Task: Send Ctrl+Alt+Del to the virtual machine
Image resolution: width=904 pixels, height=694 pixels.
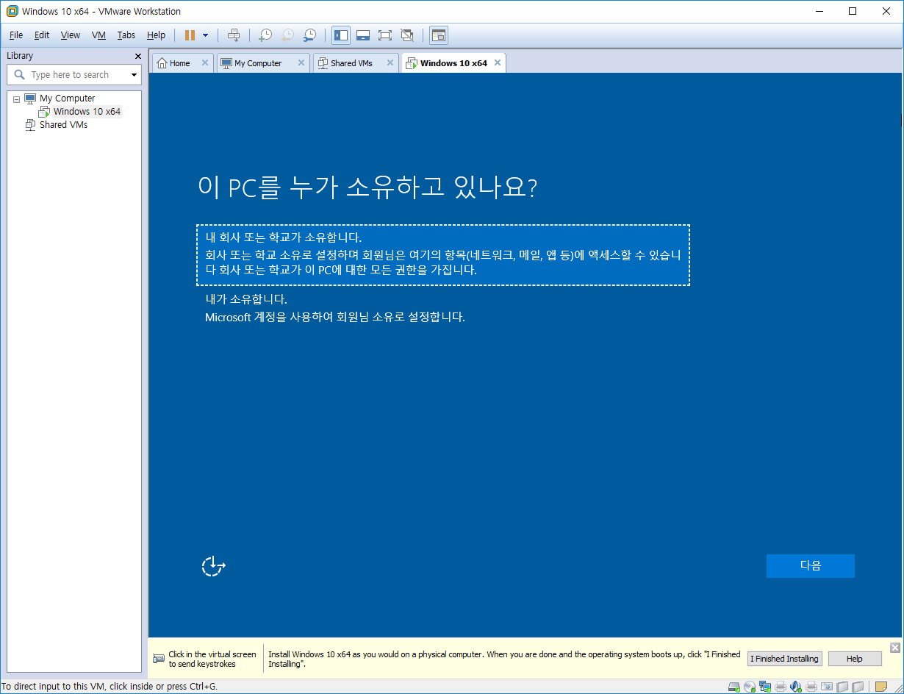Action: click(x=234, y=35)
